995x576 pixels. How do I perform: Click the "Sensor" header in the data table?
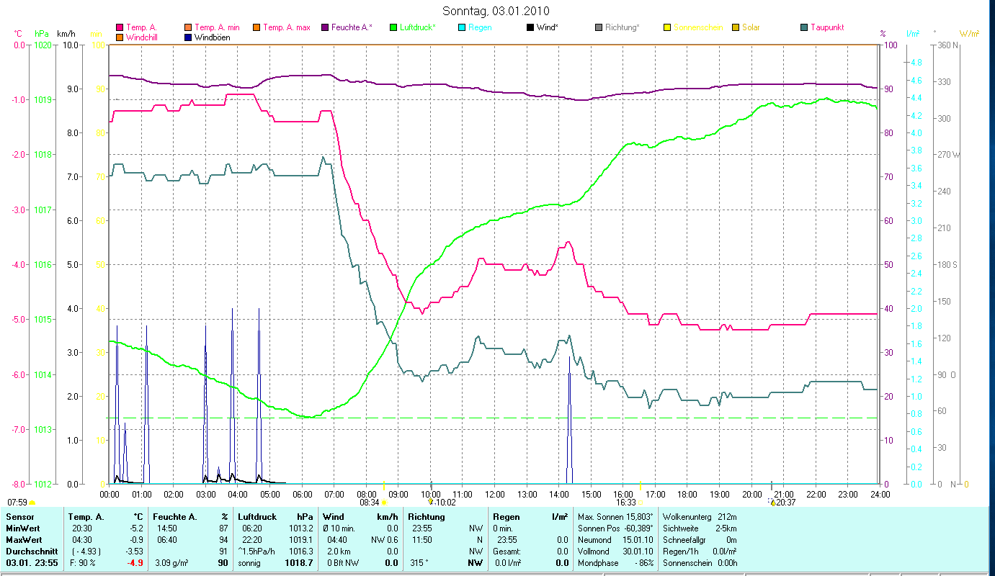[x=19, y=517]
